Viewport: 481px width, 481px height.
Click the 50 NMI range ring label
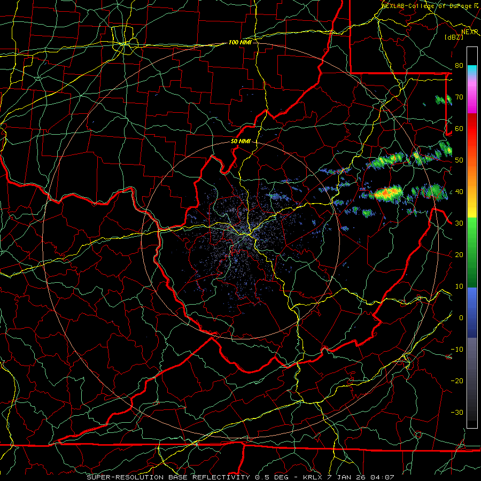[241, 142]
